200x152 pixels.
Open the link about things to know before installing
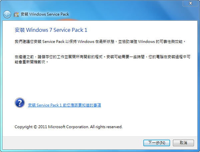click(64, 105)
